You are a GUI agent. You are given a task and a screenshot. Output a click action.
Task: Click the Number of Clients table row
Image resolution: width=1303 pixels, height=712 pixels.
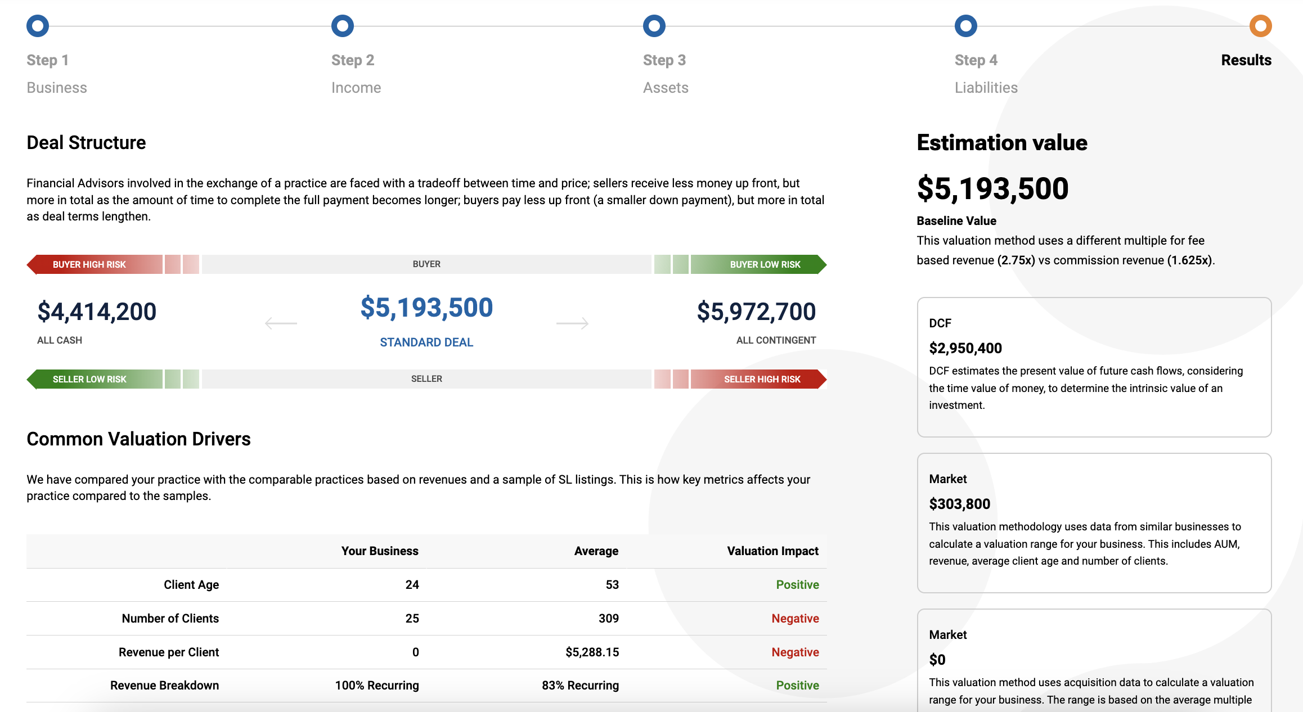426,619
